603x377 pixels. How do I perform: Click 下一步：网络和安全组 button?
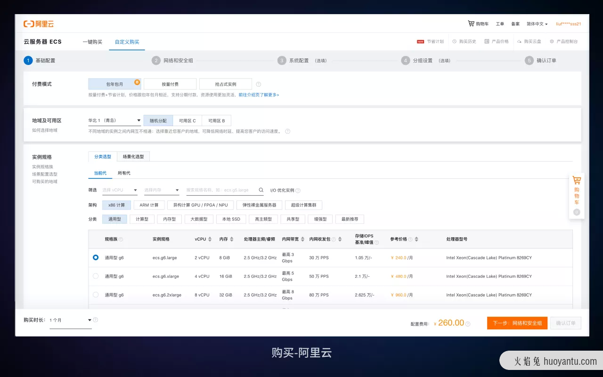point(517,323)
